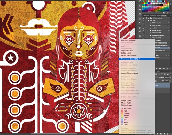This screenshot has width=172, height=135.
Task: Open the Character panel icon
Action: tap(140, 19)
